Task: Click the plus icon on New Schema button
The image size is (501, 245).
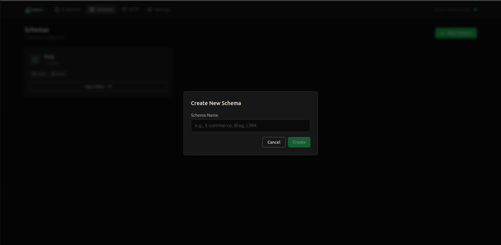Action: click(442, 33)
